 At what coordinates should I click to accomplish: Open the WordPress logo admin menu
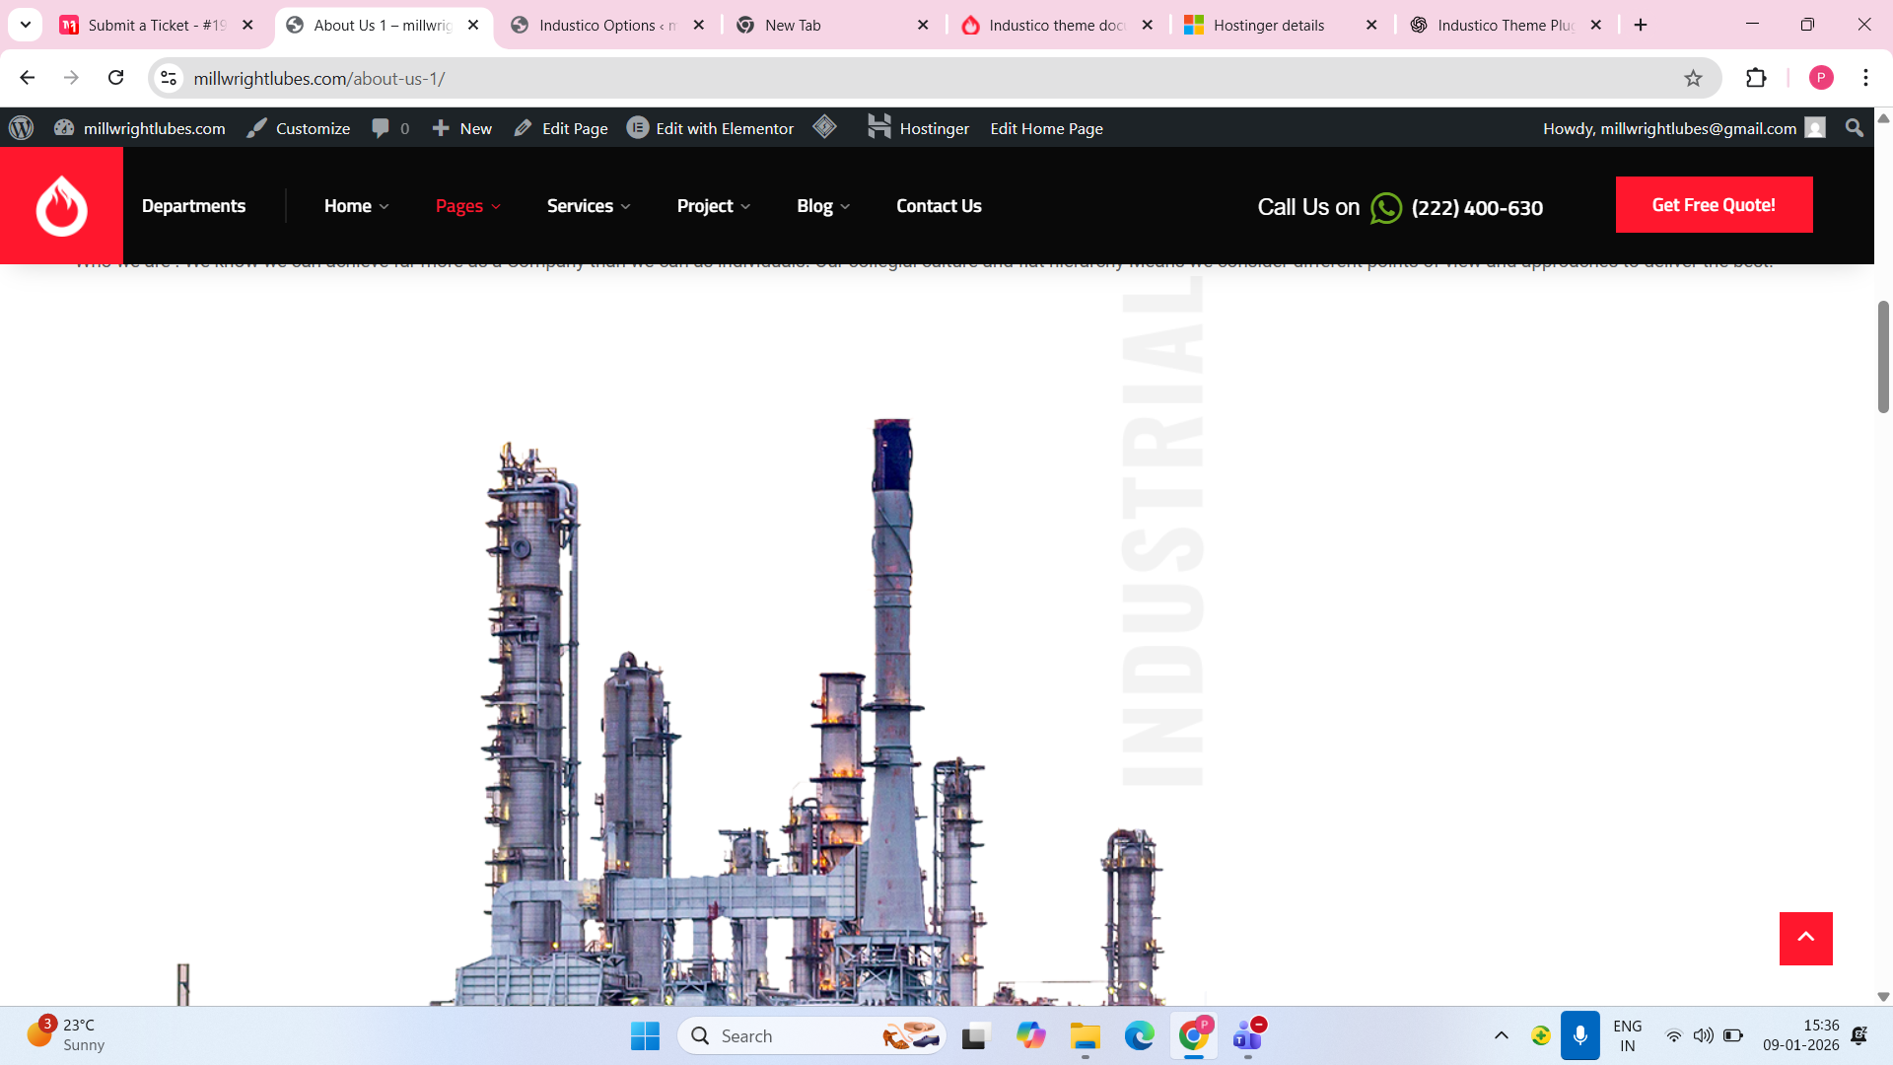point(21,128)
